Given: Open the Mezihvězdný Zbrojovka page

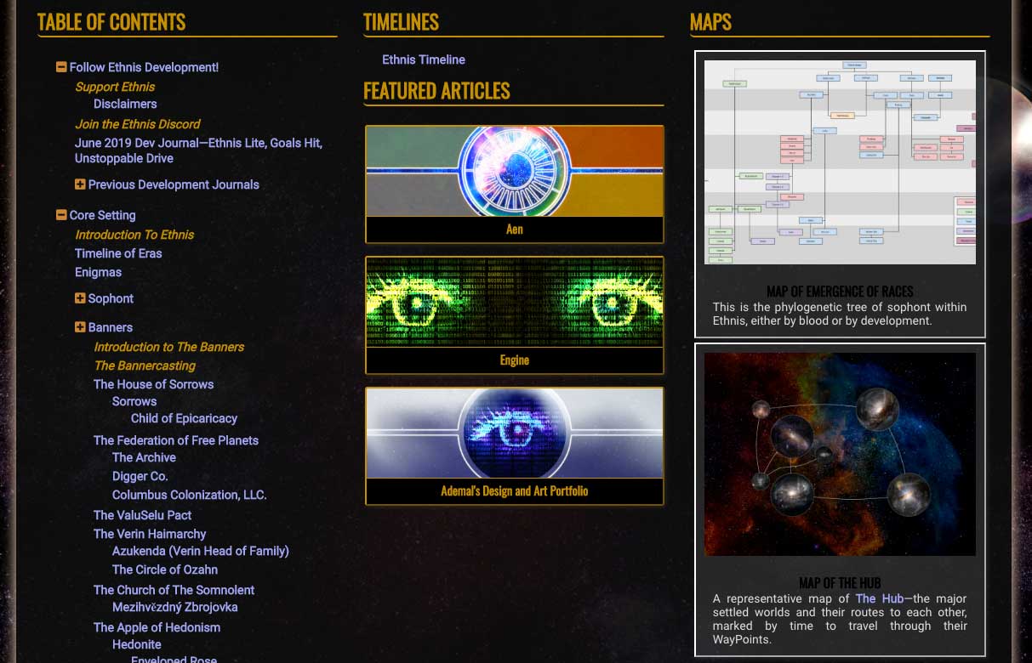Looking at the screenshot, I should point(174,607).
